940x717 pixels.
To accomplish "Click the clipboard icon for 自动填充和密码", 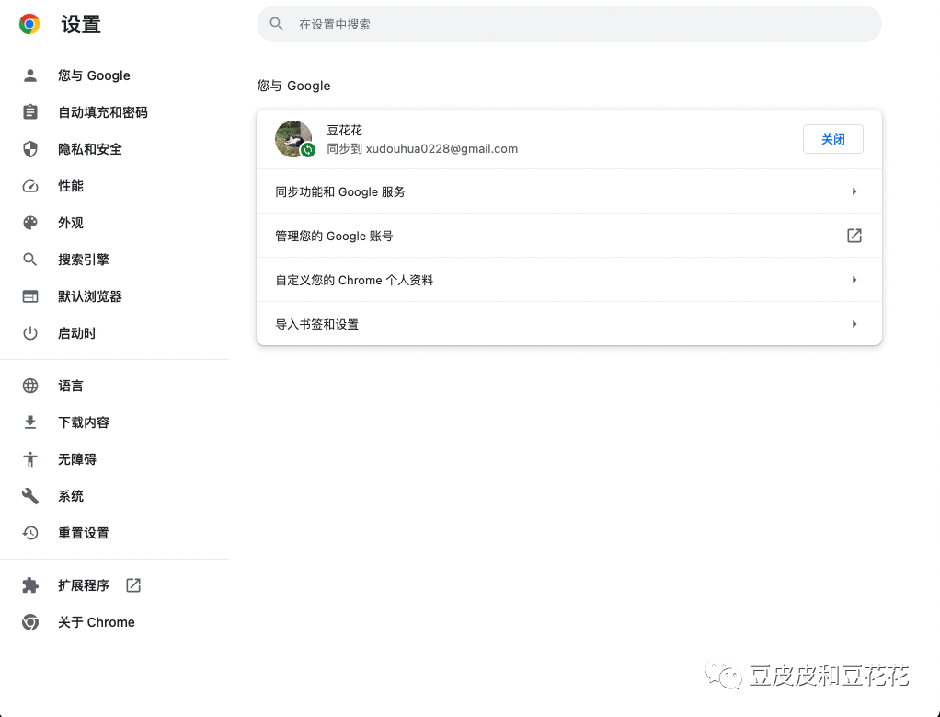I will click(30, 112).
